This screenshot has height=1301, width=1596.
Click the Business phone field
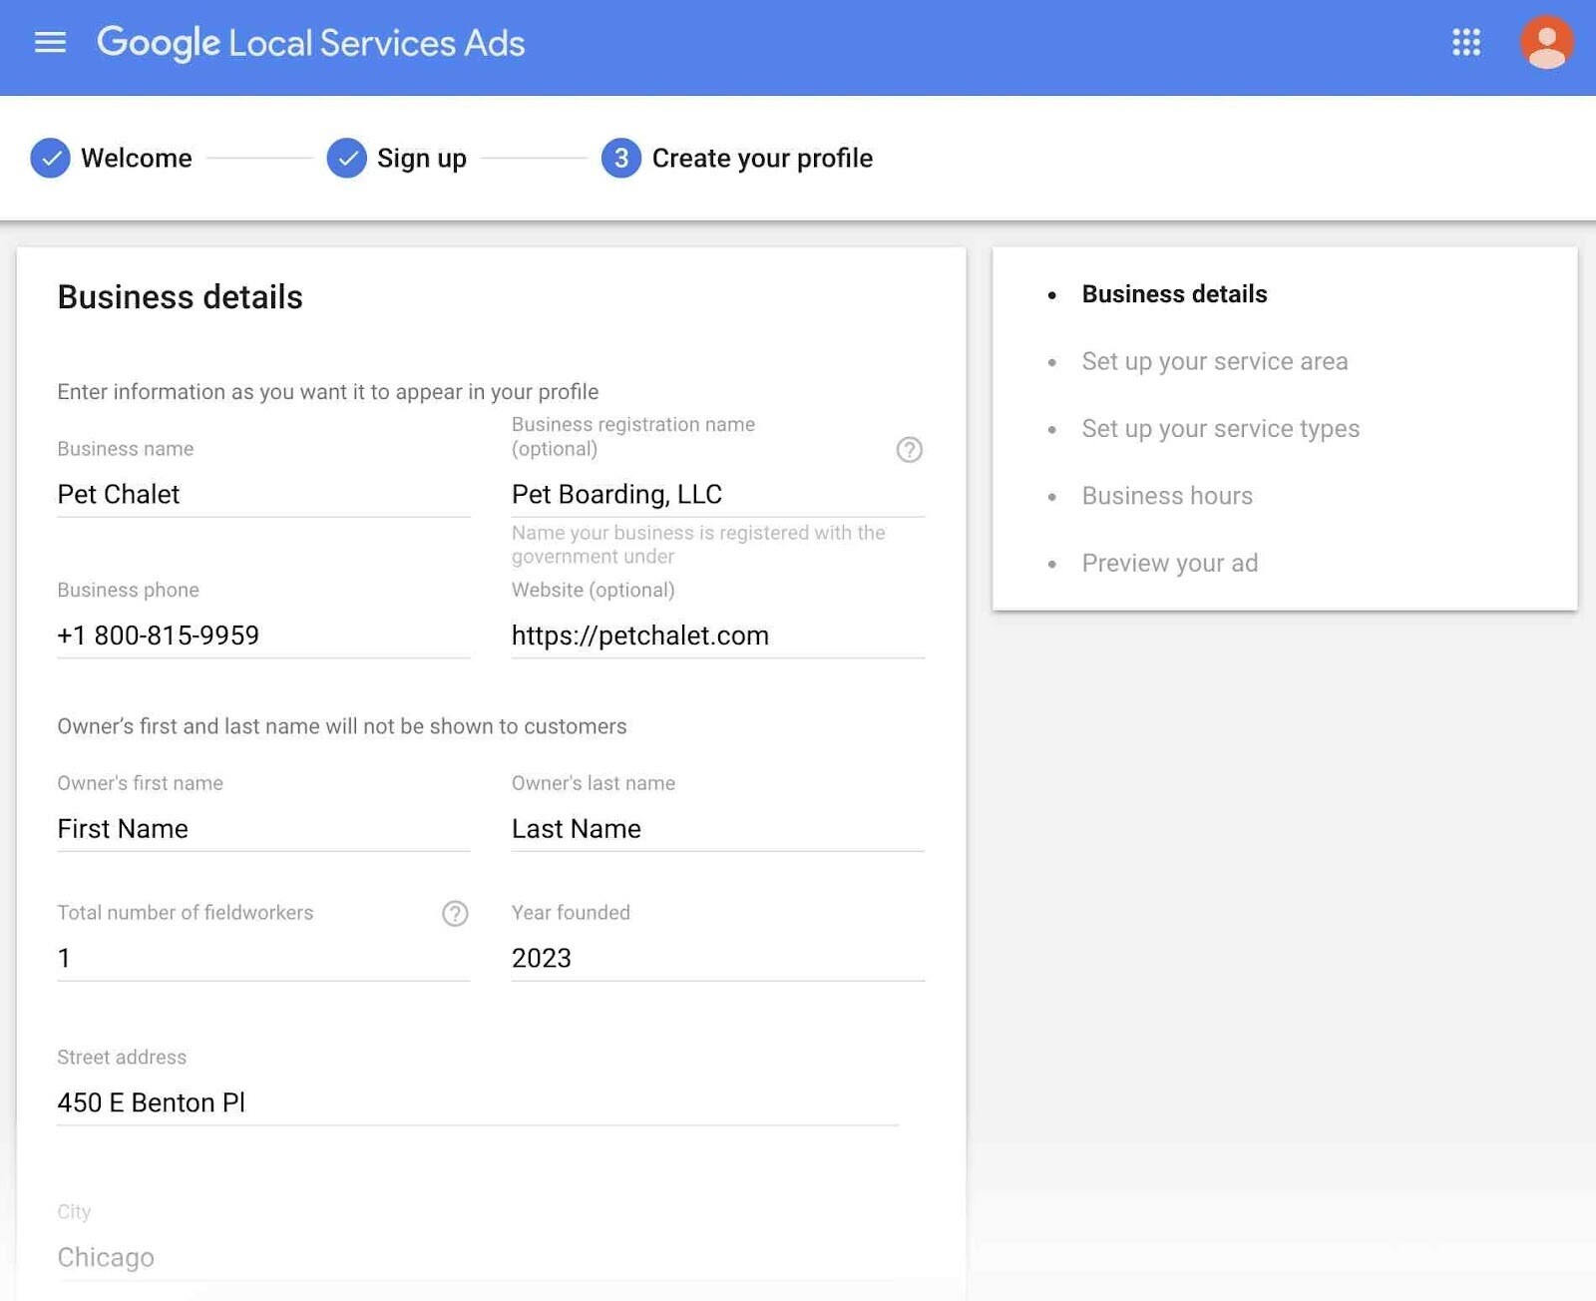coord(262,636)
